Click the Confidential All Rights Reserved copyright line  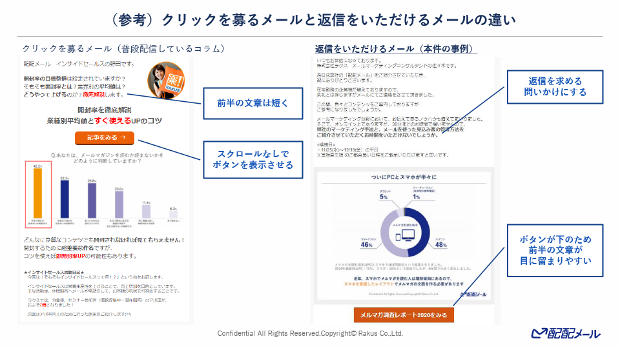(x=310, y=333)
